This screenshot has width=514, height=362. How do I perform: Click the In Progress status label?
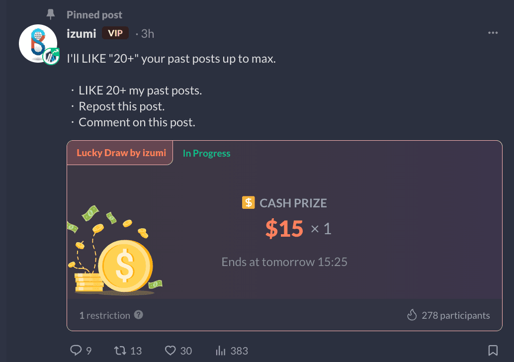point(206,153)
